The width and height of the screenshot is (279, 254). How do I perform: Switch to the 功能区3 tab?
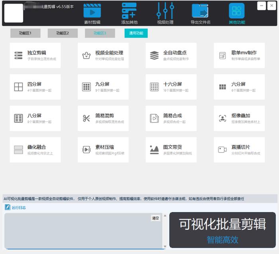coord(100,33)
